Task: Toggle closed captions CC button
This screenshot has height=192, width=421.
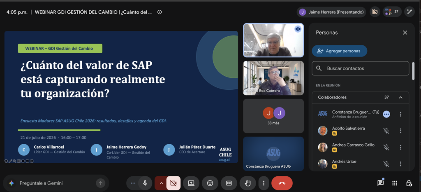Action: point(229,183)
